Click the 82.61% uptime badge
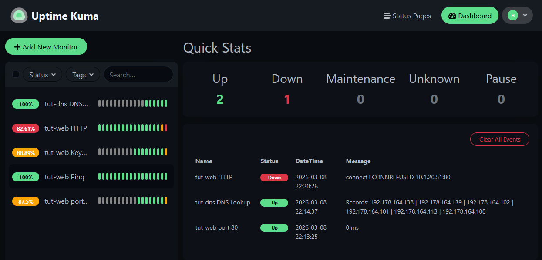The width and height of the screenshot is (542, 260). click(25, 128)
